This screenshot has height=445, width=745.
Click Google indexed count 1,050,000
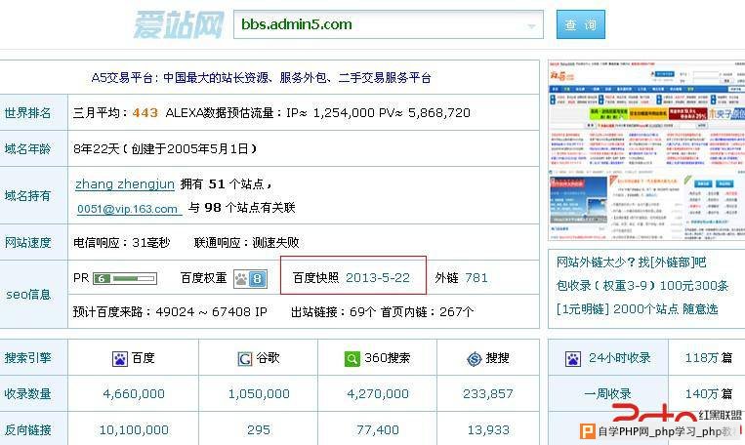[259, 393]
